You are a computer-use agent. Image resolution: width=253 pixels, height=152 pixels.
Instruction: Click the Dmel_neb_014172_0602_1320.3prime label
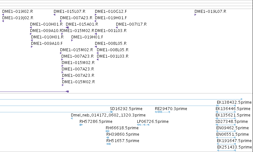(108, 115)
